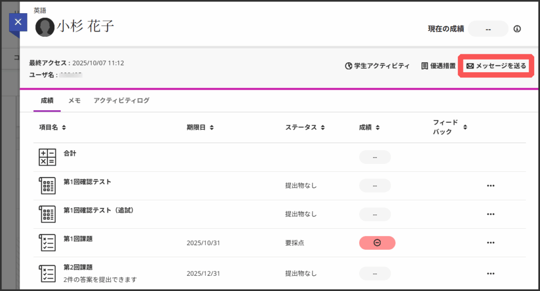Click the 第2回課題 item name

click(x=78, y=267)
